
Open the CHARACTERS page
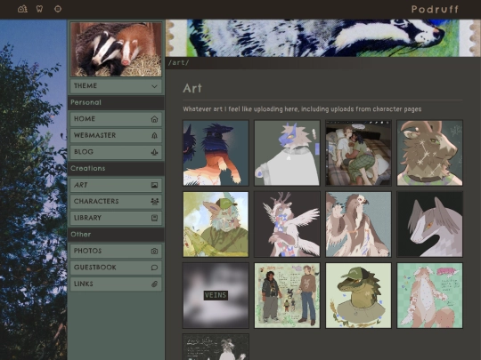[116, 202]
